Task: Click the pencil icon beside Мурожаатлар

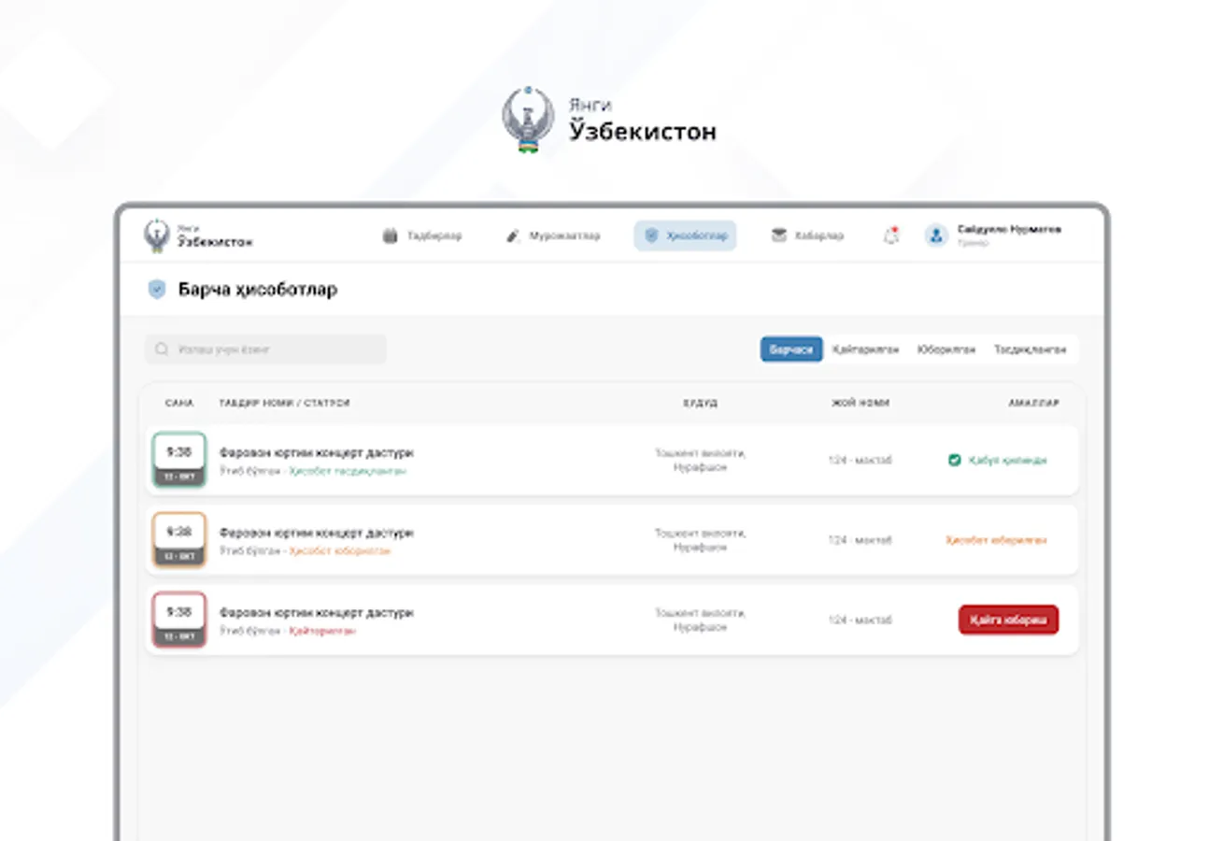Action: point(512,235)
